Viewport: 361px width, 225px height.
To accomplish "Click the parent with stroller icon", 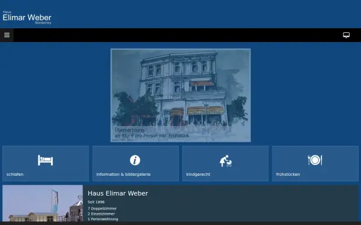I will tap(226, 161).
